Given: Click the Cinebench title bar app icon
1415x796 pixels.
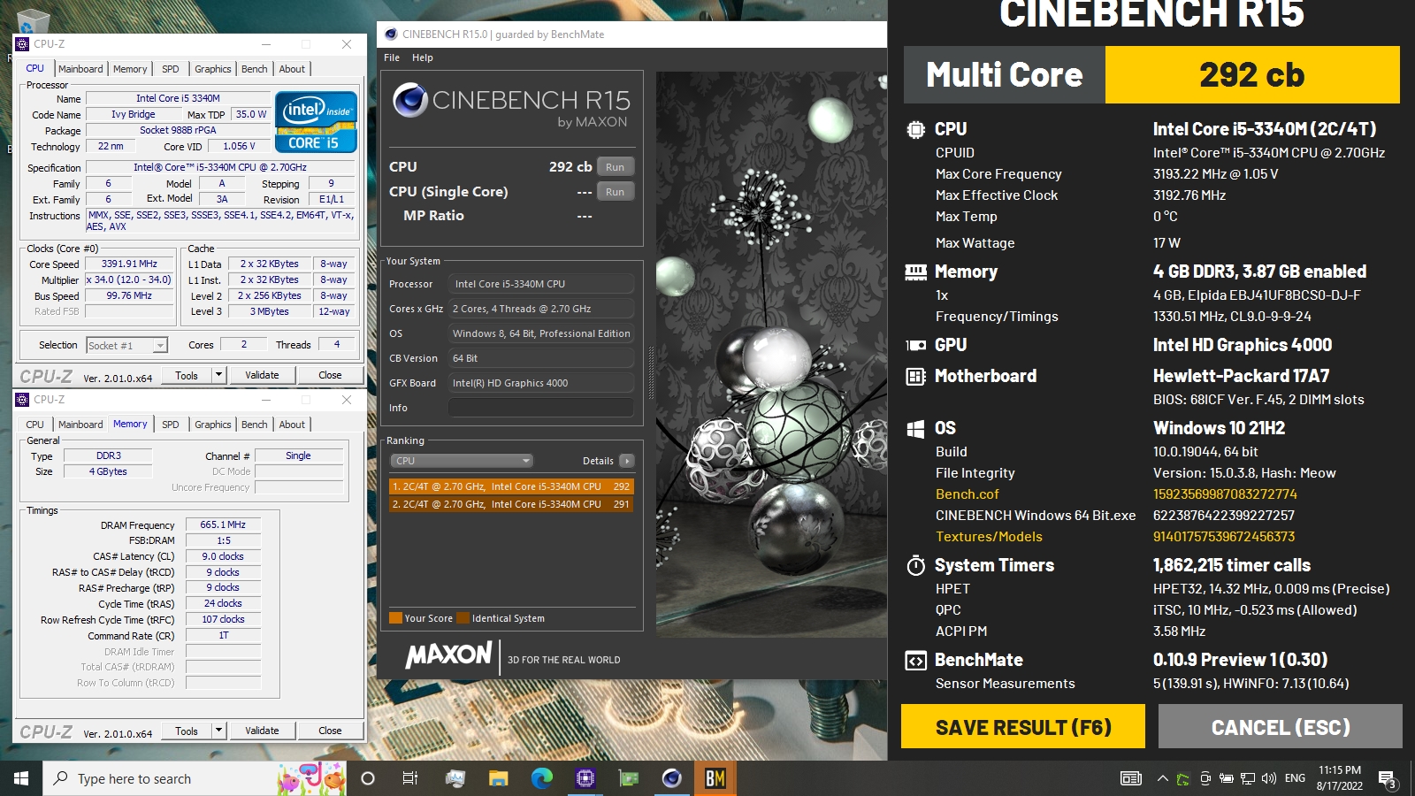Looking at the screenshot, I should 391,34.
